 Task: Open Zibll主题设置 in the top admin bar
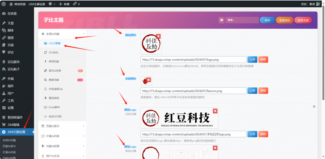click(37, 4)
